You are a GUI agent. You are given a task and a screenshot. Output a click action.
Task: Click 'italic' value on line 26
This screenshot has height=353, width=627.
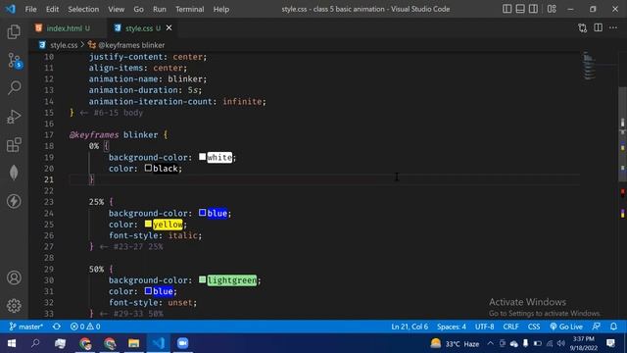pyautogui.click(x=183, y=235)
